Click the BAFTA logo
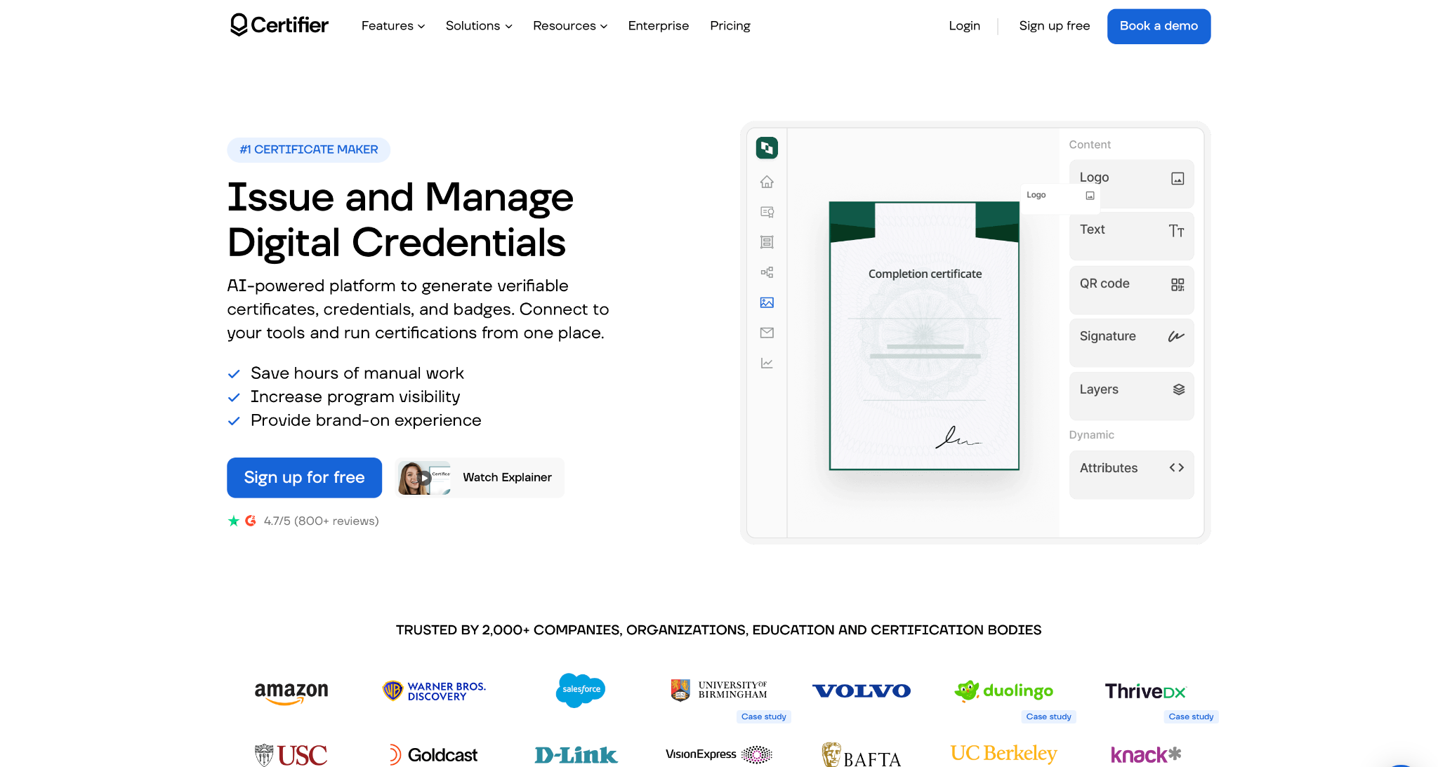Image resolution: width=1438 pixels, height=767 pixels. [x=862, y=755]
